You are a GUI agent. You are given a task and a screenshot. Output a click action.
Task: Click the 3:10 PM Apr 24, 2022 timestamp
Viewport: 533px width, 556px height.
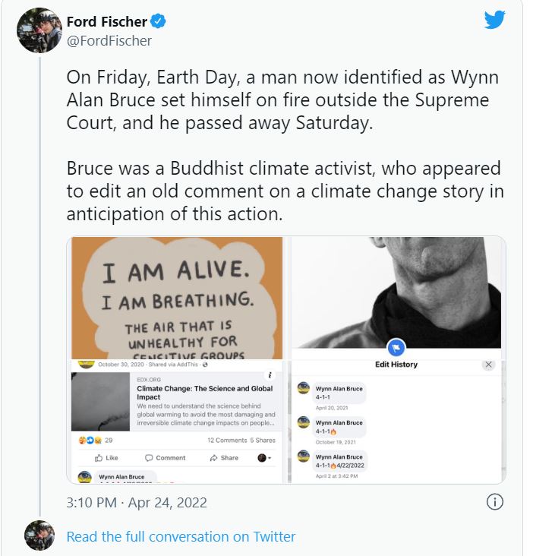(x=137, y=503)
